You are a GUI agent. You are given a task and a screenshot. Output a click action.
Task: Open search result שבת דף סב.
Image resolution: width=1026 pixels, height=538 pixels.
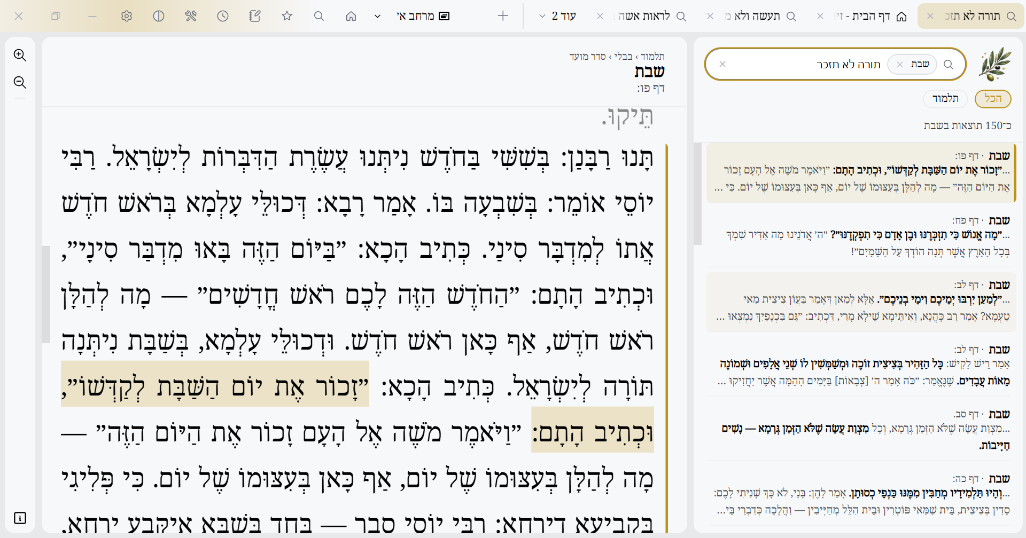coord(861,431)
